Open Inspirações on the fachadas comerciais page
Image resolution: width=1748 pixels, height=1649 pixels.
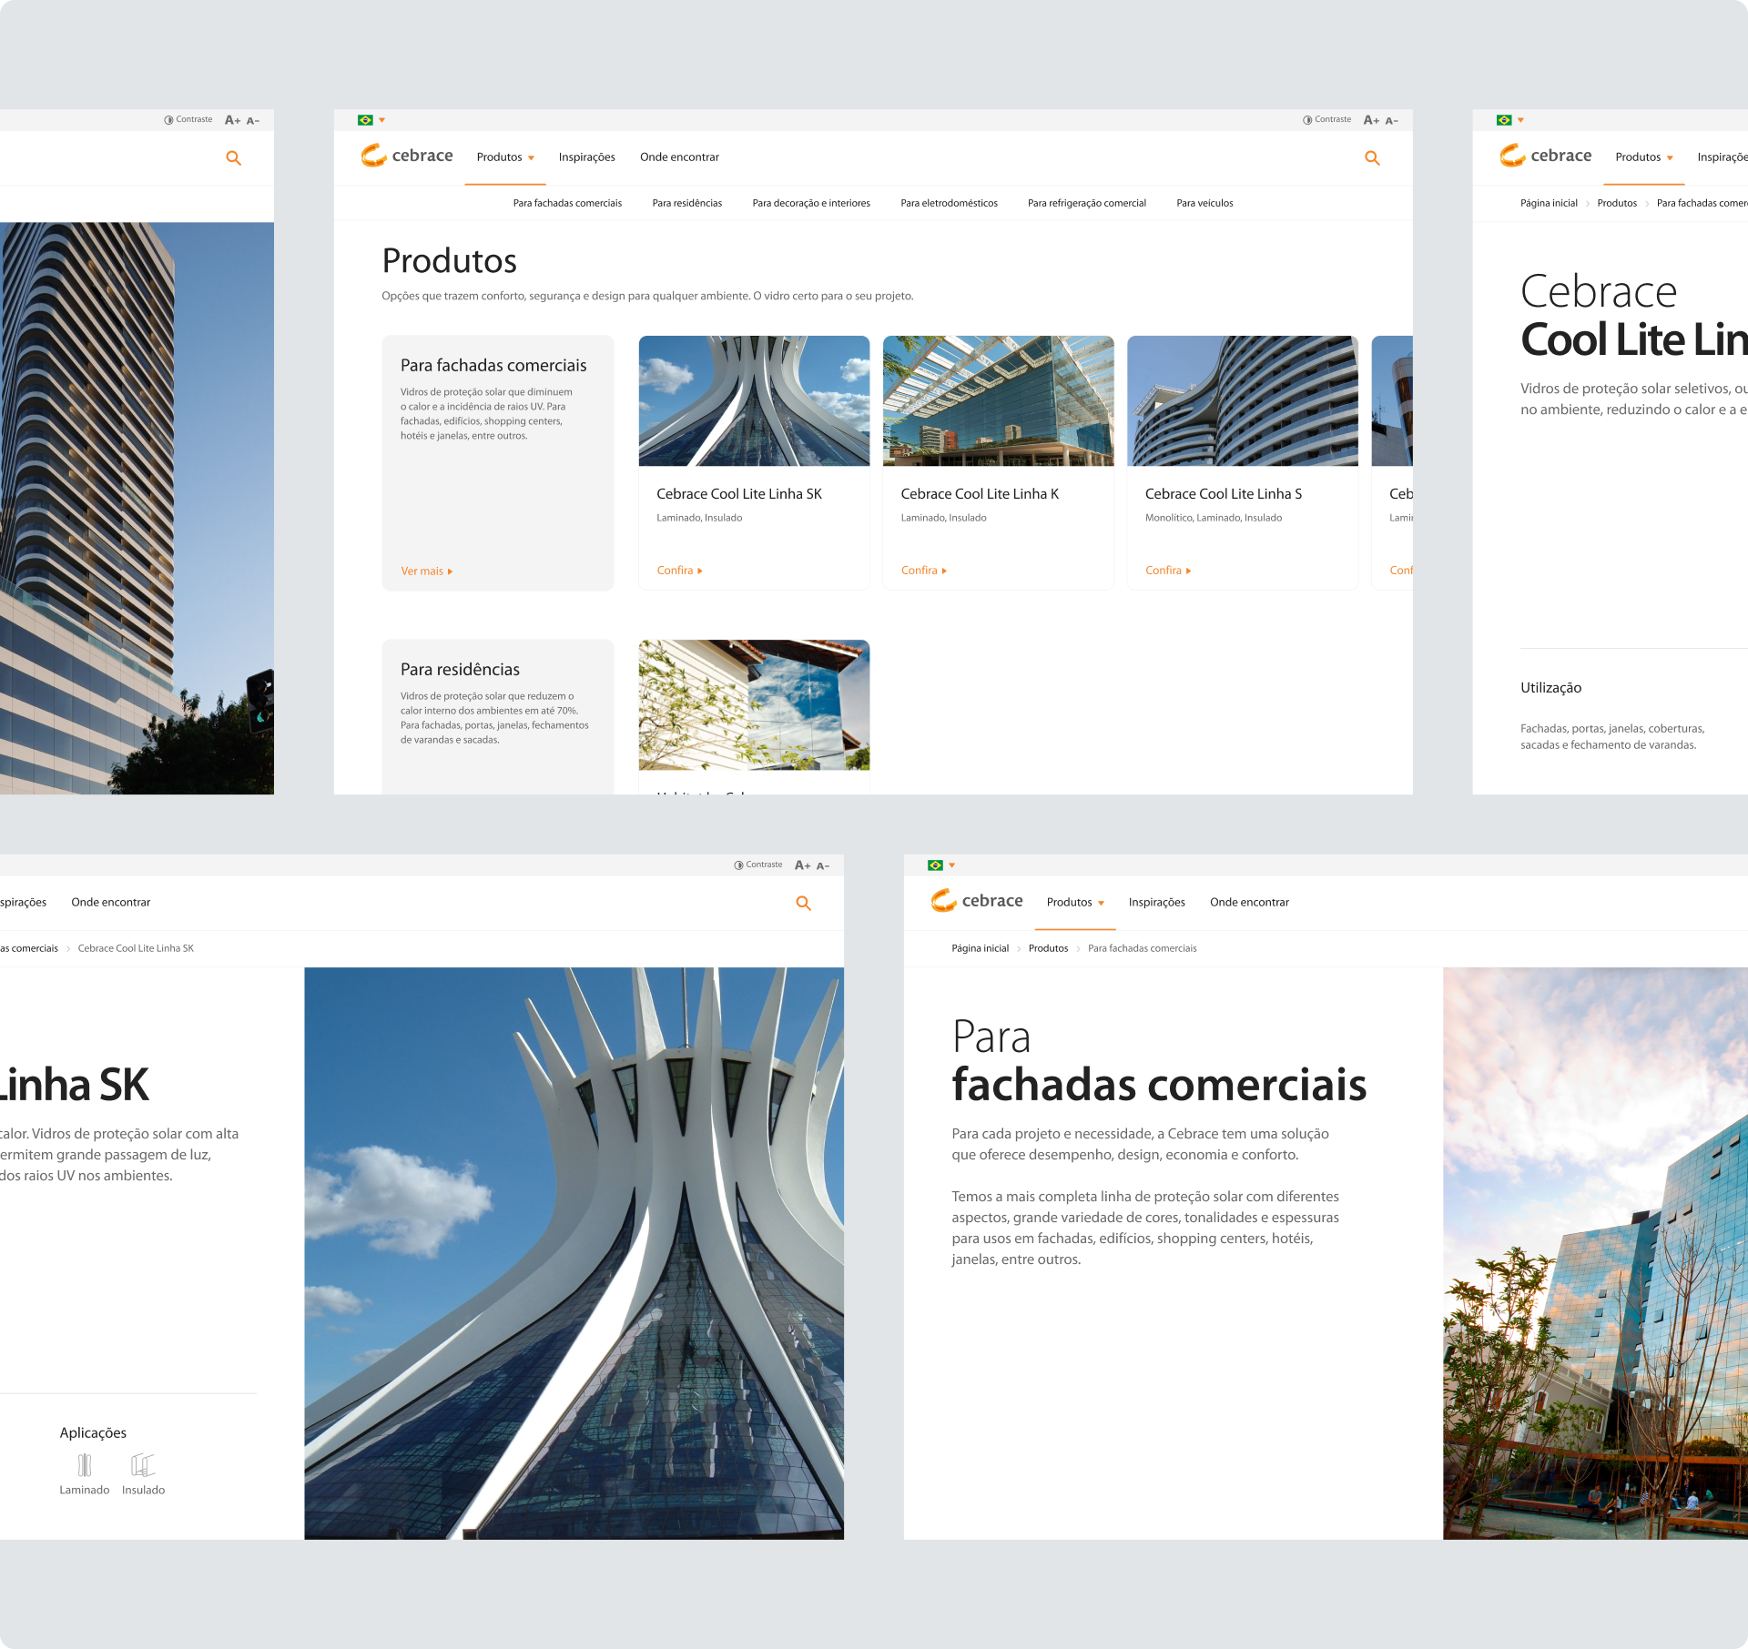1157,903
